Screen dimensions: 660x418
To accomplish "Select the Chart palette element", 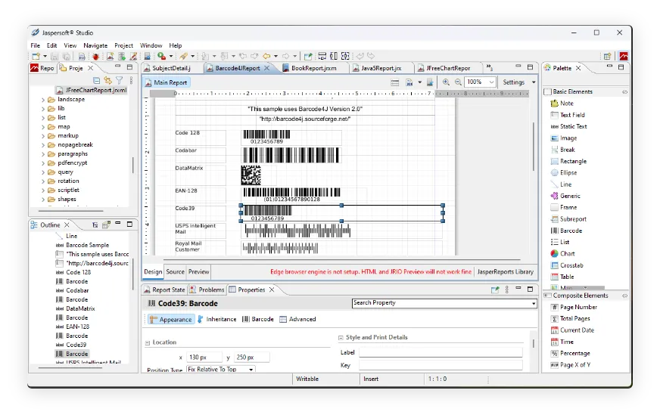I will [563, 253].
